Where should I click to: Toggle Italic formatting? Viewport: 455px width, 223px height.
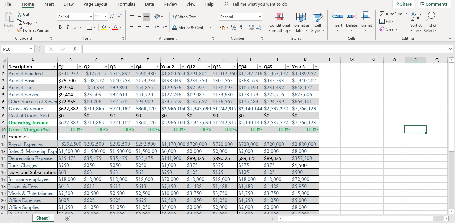(x=68, y=28)
